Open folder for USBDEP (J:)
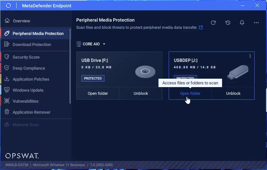The image size is (267, 170). point(190,93)
